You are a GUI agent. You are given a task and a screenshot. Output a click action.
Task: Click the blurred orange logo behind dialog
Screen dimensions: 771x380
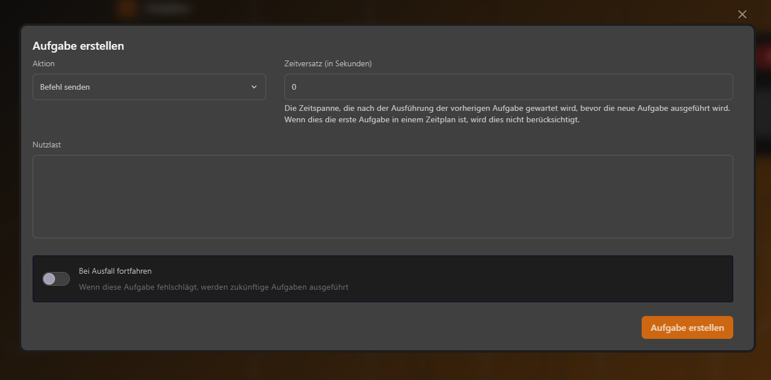[x=126, y=9]
